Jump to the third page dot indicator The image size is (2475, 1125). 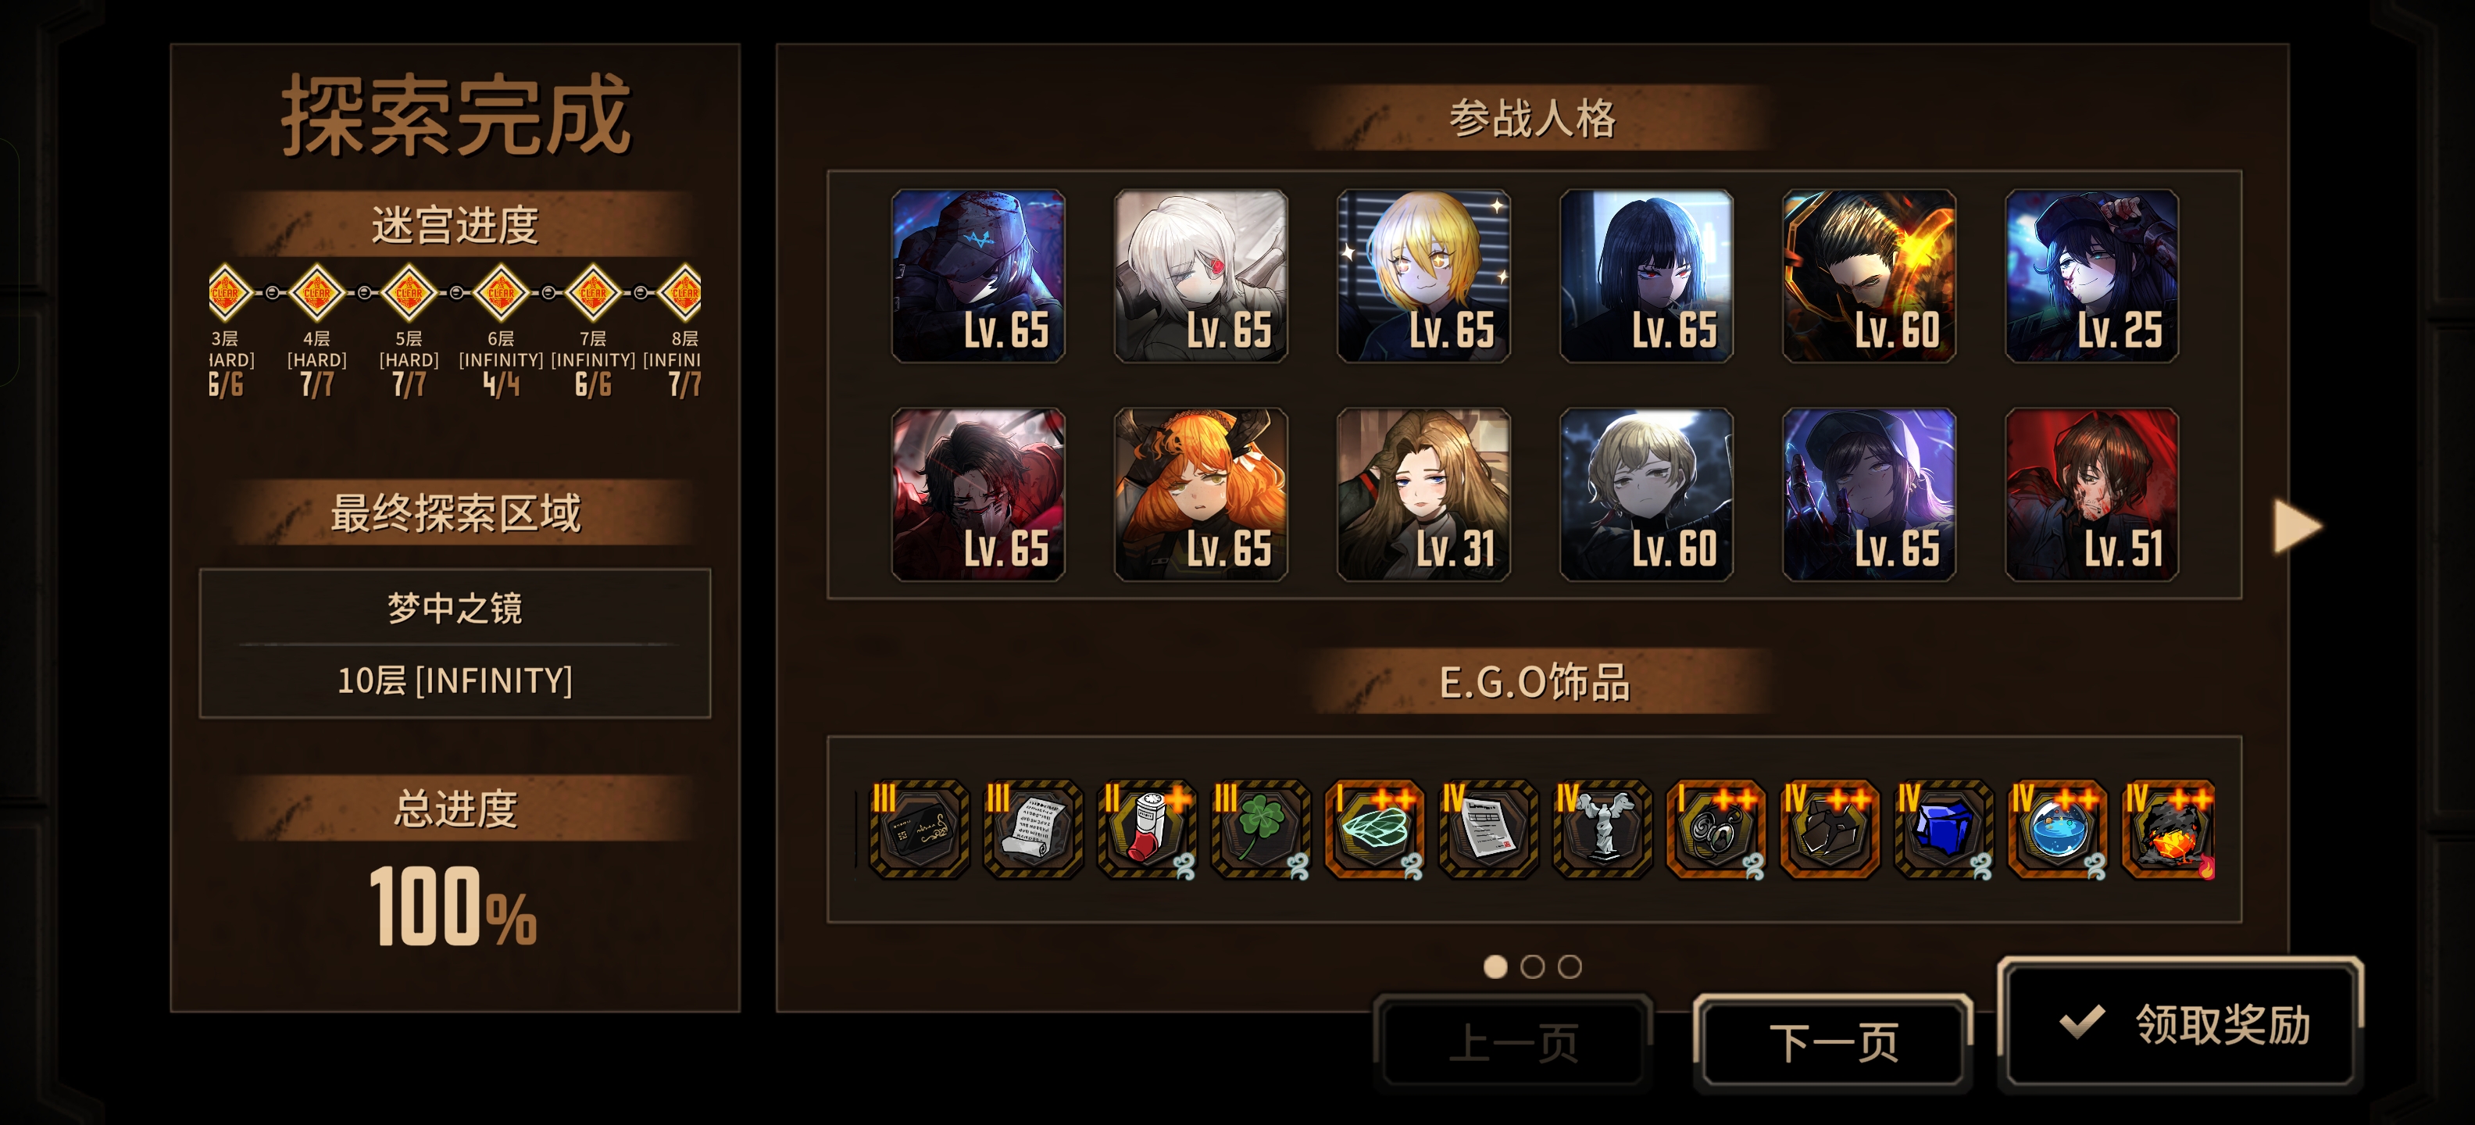pyautogui.click(x=1569, y=966)
